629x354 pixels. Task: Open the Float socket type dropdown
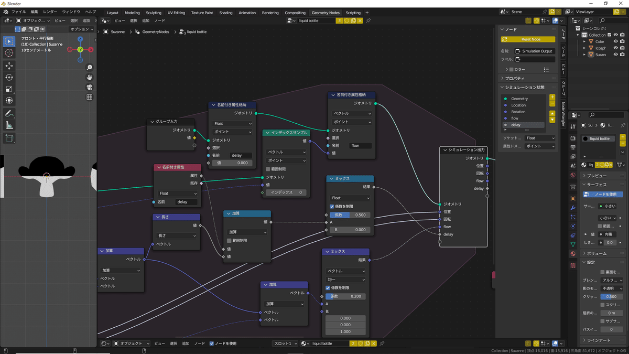pos(540,138)
